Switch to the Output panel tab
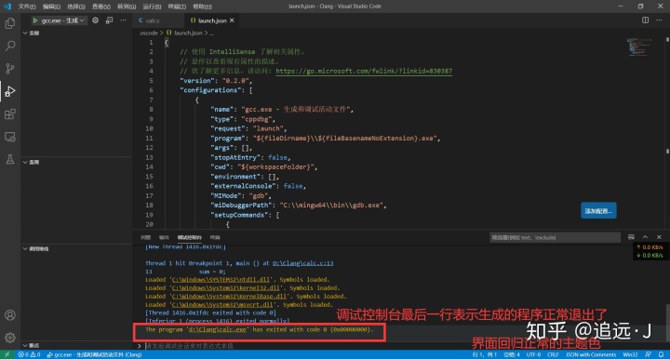The image size is (670, 359). click(x=164, y=237)
